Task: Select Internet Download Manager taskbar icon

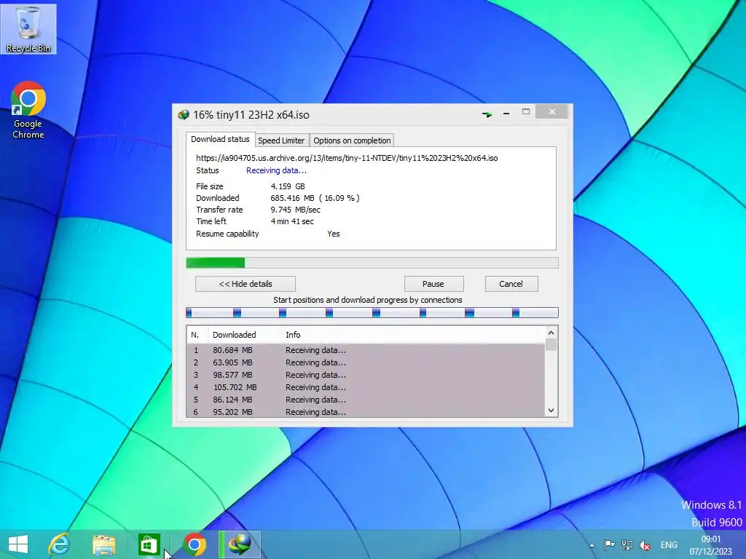Action: [240, 544]
